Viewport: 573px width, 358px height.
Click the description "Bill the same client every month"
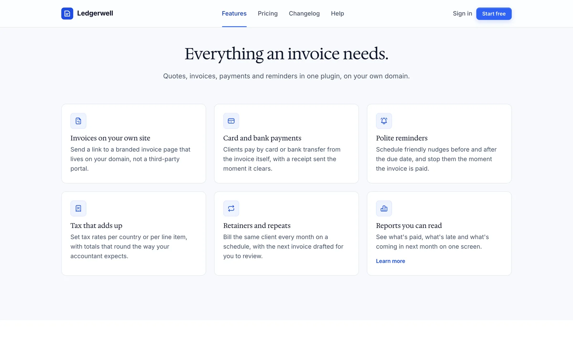pyautogui.click(x=283, y=247)
